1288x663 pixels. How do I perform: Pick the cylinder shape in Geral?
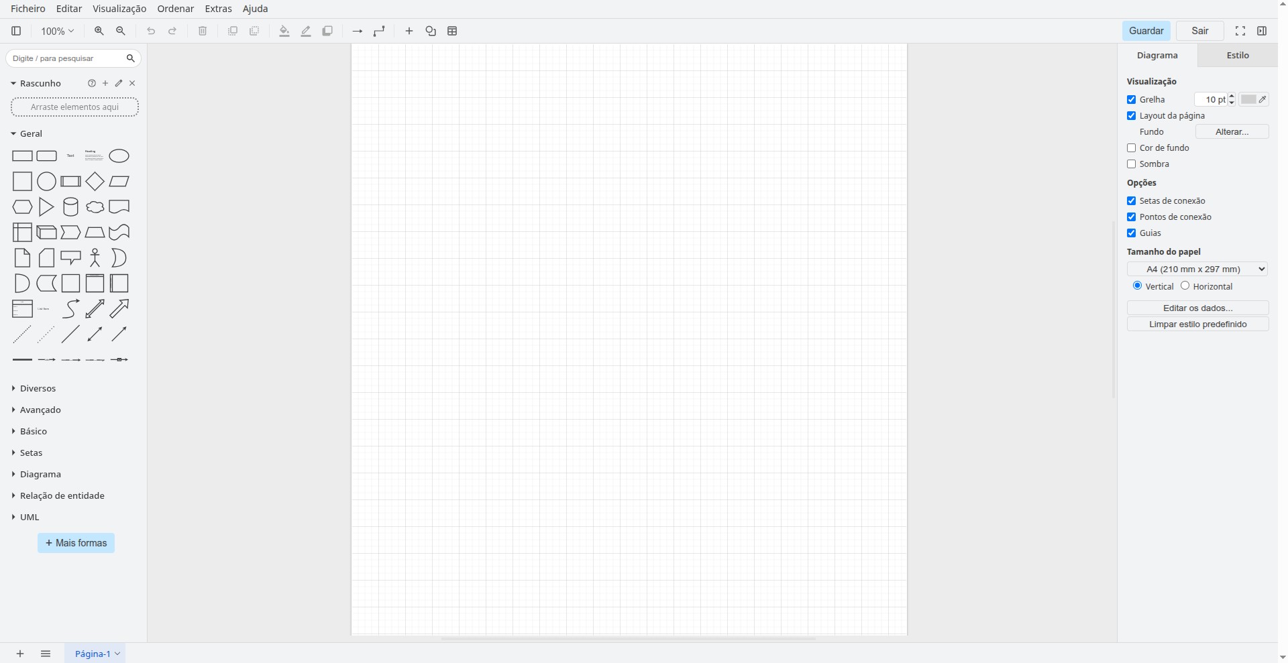tap(70, 207)
